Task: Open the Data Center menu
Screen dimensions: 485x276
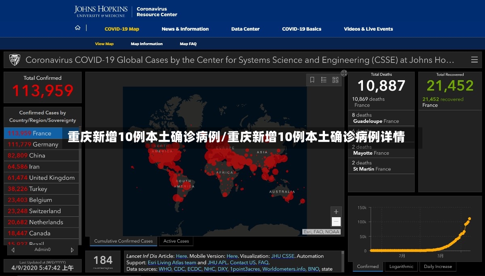Action: coord(245,29)
